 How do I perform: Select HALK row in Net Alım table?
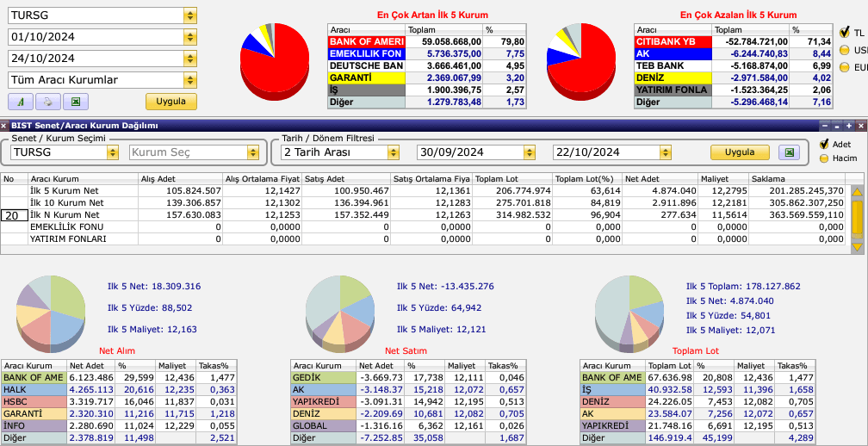pos(119,389)
